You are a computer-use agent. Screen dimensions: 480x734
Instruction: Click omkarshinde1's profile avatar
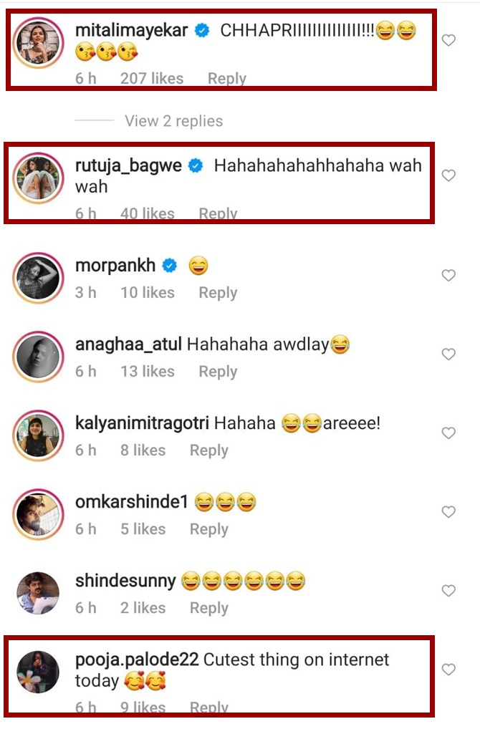click(39, 513)
